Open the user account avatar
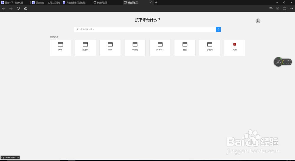Image resolution: width=295 pixels, height=161 pixels. tap(258, 21)
